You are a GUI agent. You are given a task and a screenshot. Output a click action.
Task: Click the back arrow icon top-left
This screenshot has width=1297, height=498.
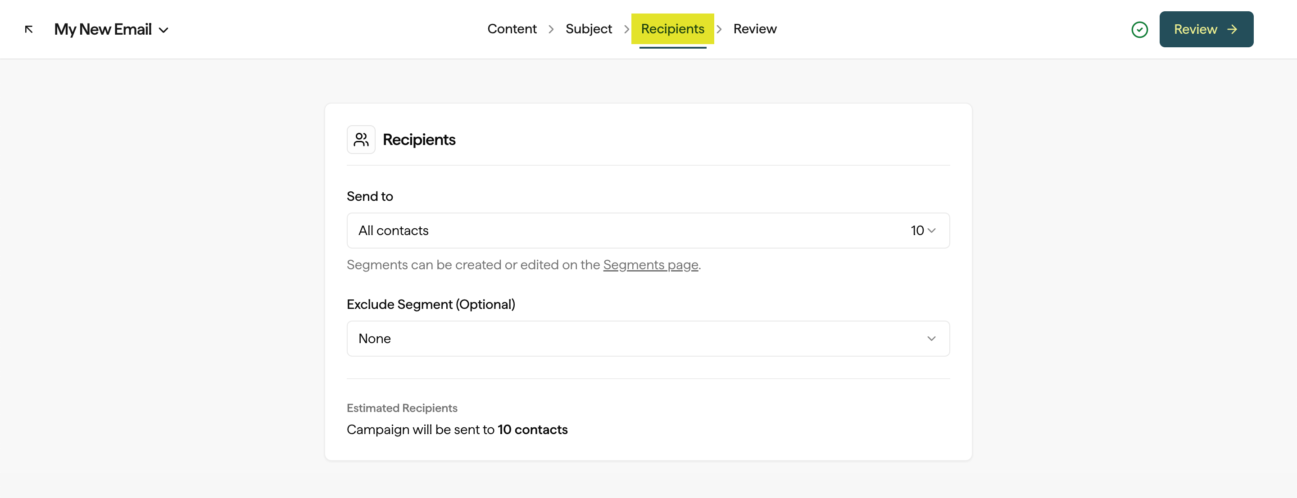coord(29,29)
